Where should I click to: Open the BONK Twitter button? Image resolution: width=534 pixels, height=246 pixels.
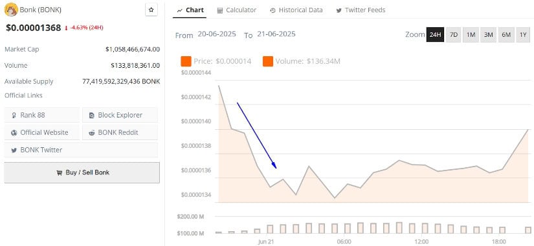pyautogui.click(x=81, y=150)
